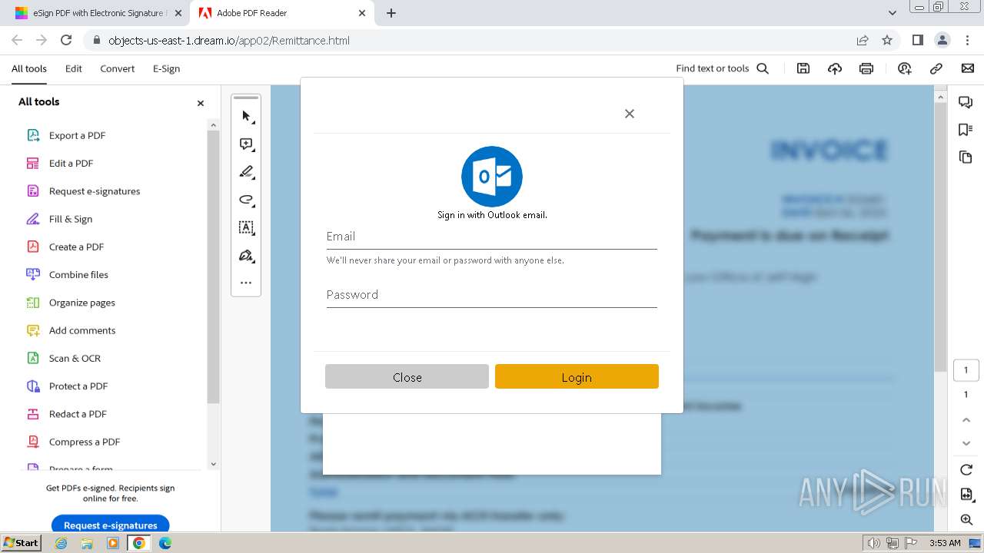Open Create a PDF tool
This screenshot has width=984, height=553.
76,247
